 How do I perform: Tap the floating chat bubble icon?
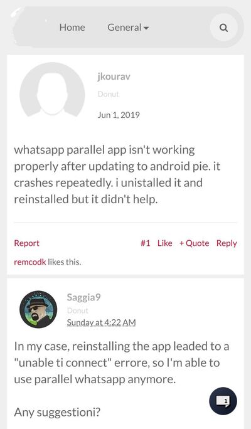click(223, 401)
